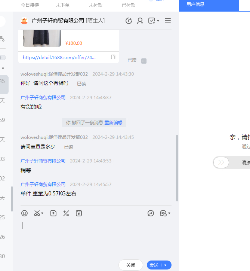Click the yuan payment order icon
The height and width of the screenshot is (271, 250).
pos(79,213)
